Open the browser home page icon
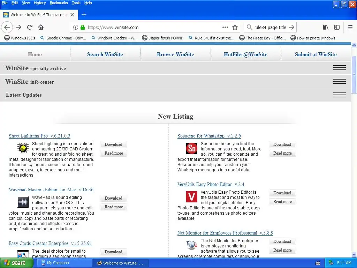Image resolution: width=357 pixels, height=268 pixels. 41,27
